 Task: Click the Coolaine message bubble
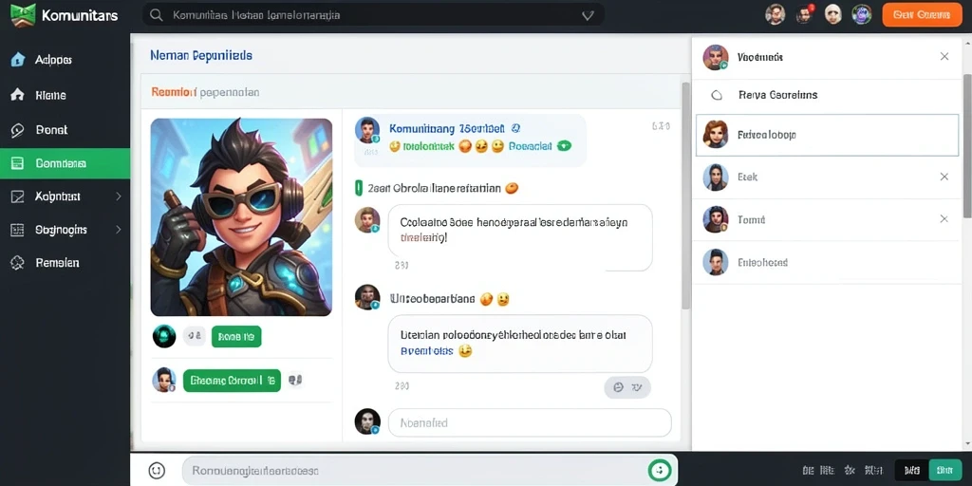point(520,237)
